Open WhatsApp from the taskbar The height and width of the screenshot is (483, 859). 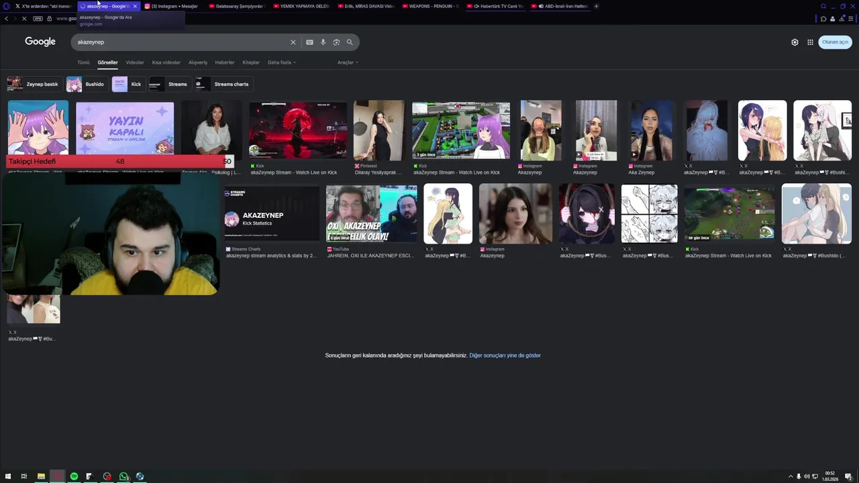(123, 476)
